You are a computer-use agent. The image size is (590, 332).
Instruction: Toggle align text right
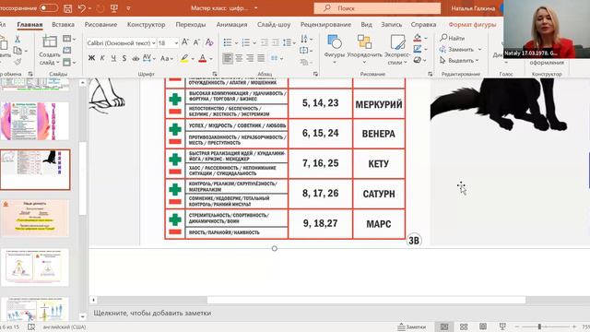250,58
